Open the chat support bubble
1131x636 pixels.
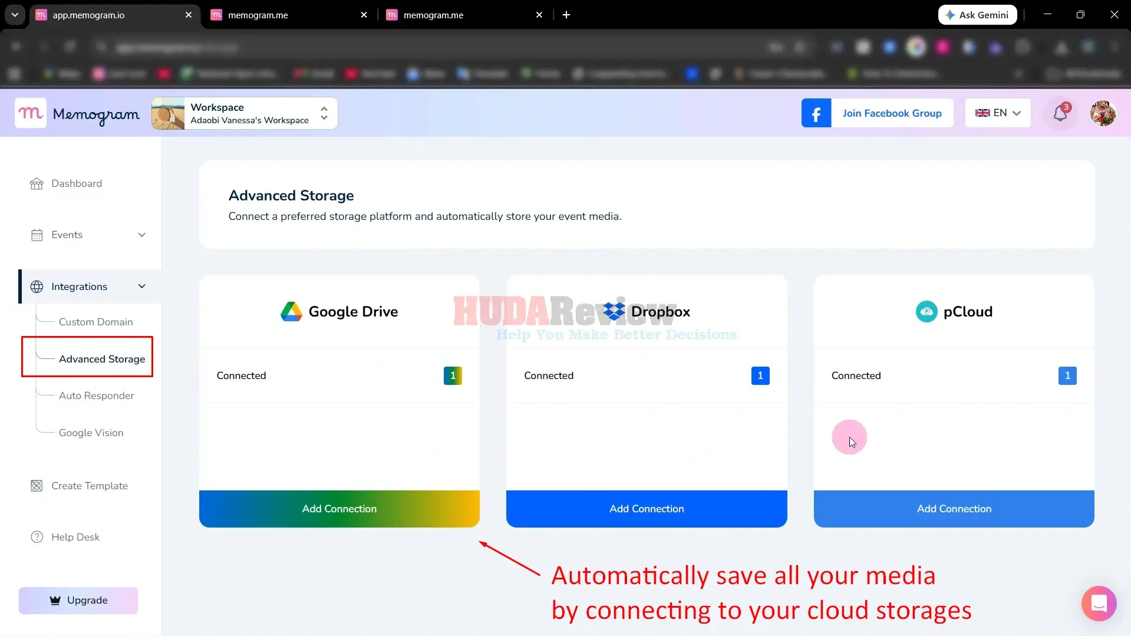point(1099,603)
